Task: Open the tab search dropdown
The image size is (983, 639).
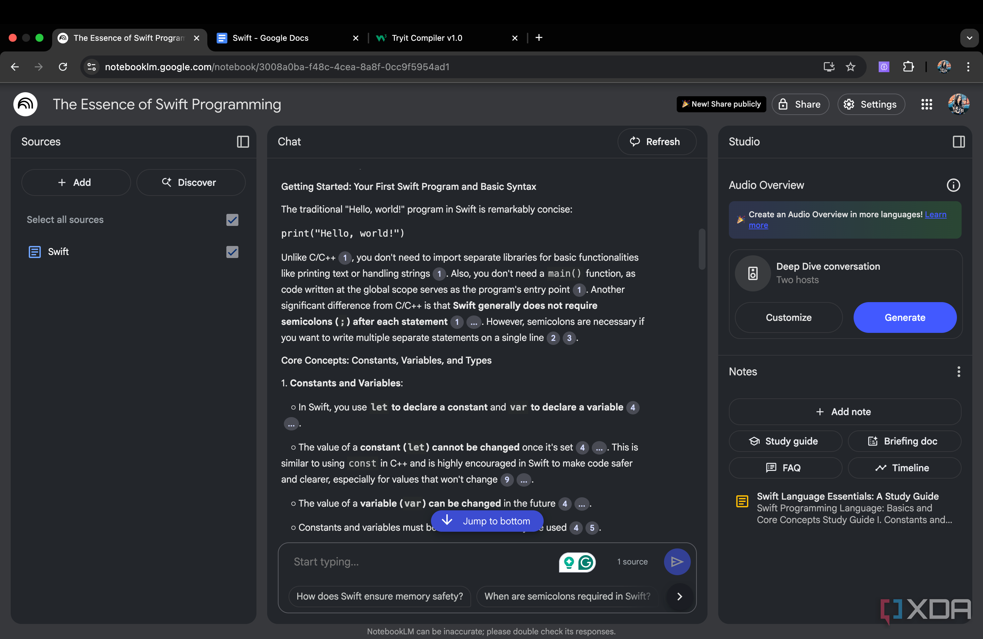Action: 969,37
